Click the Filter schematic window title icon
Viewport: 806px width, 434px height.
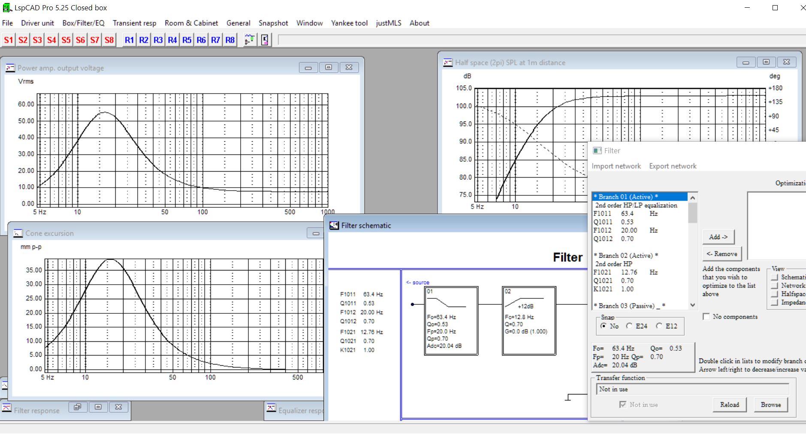(334, 225)
